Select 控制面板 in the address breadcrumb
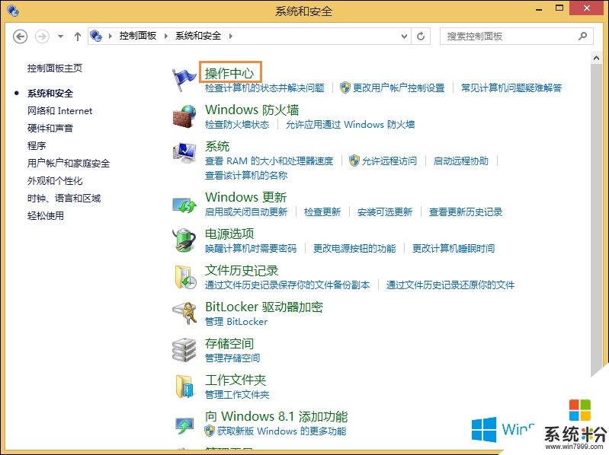The image size is (609, 455). click(x=137, y=36)
